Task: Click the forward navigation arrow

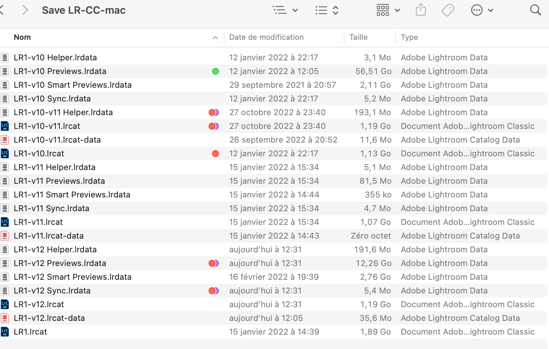Action: point(25,10)
